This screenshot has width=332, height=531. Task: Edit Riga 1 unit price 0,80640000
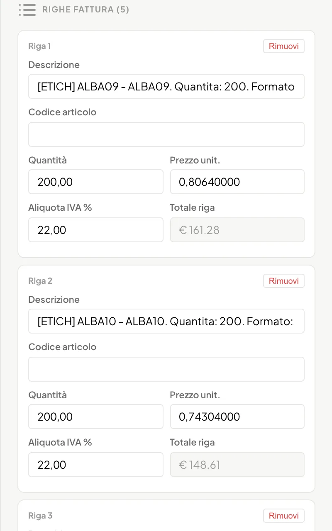tap(237, 182)
